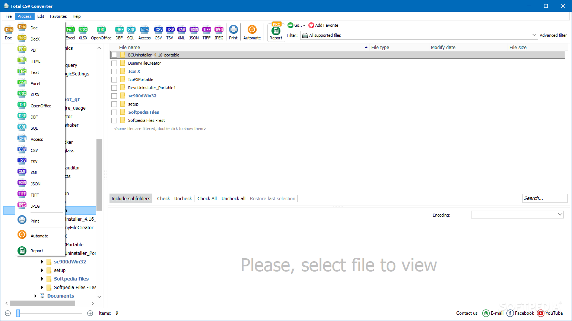Click the PRO Report toolbar icon
The image size is (572, 321).
(x=276, y=32)
